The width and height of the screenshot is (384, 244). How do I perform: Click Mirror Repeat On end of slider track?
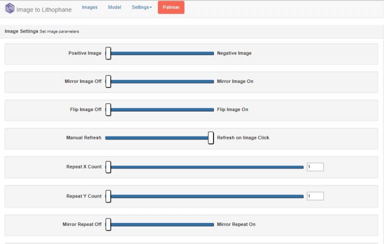pos(212,224)
